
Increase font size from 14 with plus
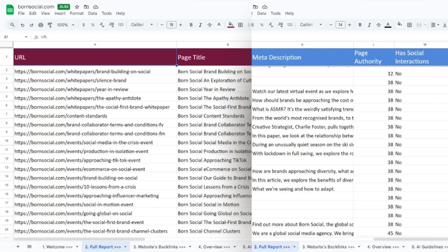(349, 25)
